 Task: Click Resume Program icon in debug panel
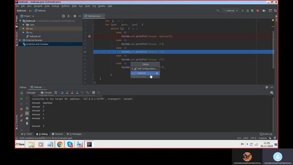pyautogui.click(x=22, y=99)
